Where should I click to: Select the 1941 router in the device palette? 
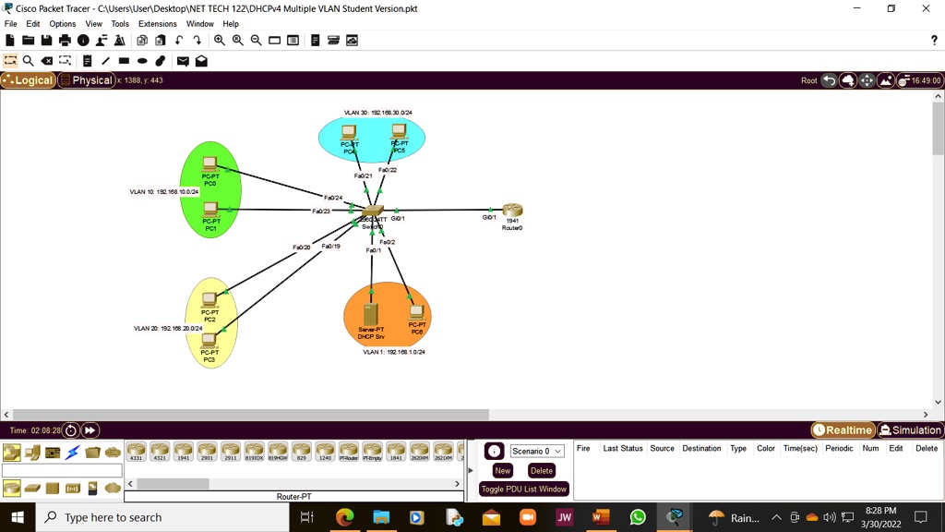tap(181, 452)
